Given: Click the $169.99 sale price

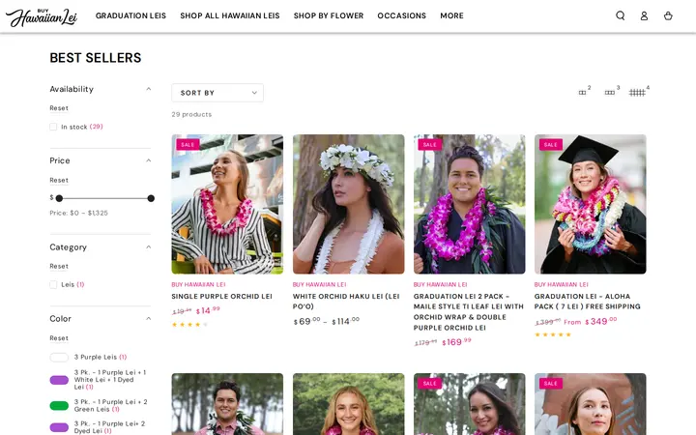Looking at the screenshot, I should click(456, 342).
